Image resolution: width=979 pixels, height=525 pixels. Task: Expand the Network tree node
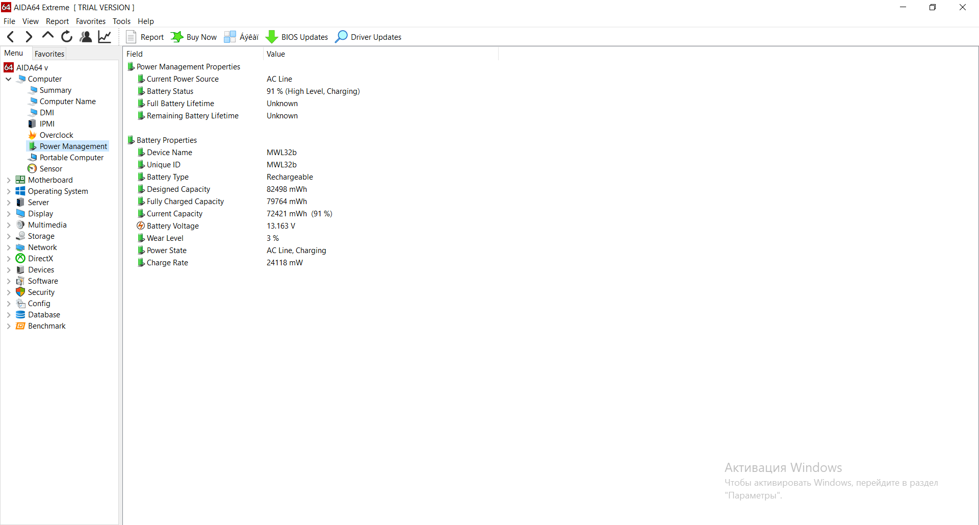(x=9, y=247)
